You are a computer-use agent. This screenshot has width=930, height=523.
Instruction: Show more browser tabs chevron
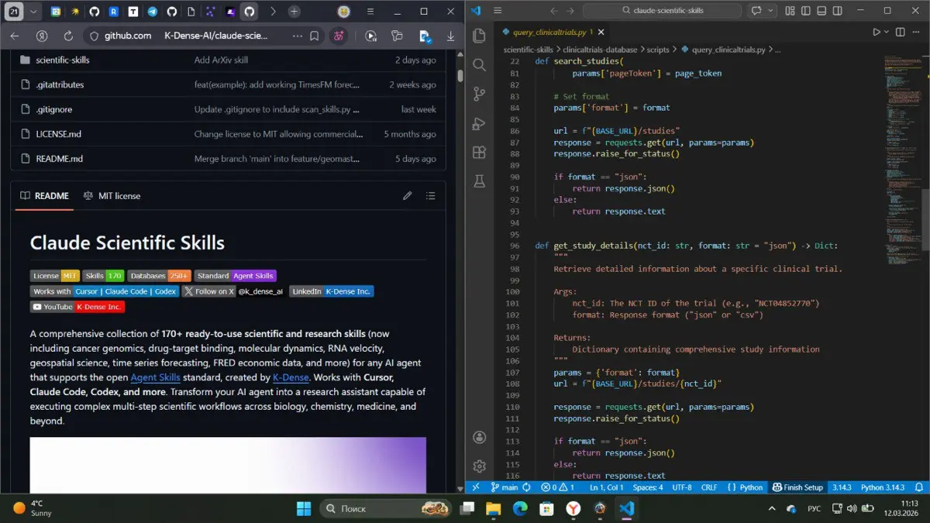coord(273,12)
